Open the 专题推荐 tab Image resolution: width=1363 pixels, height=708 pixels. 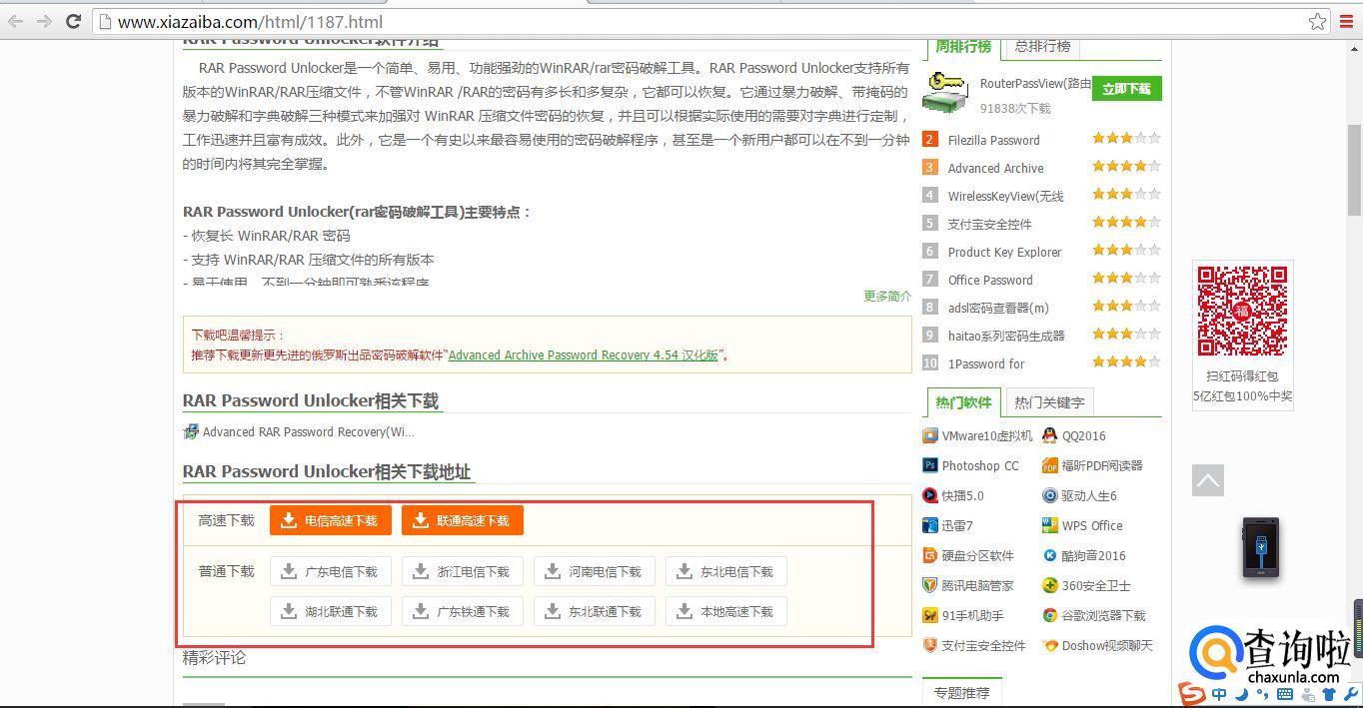961,692
